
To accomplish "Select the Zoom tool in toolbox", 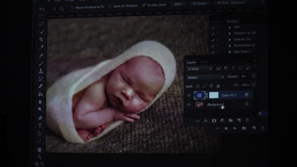I will pyautogui.click(x=39, y=157).
